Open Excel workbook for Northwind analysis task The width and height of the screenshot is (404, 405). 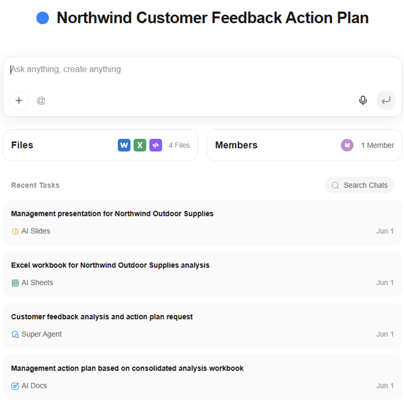click(x=203, y=274)
